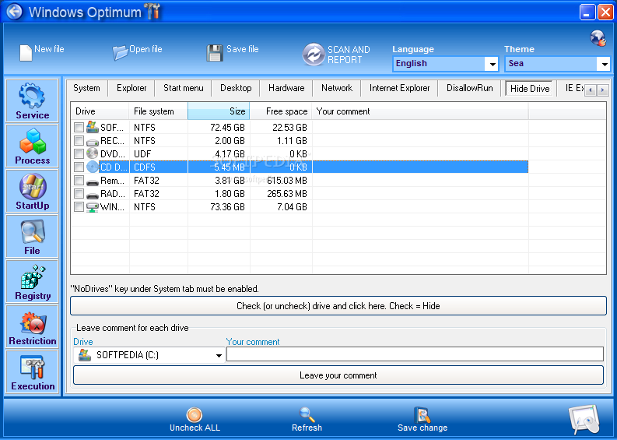Screen dimensions: 617x440
Task: Select the Hide Drive tab
Action: [x=530, y=88]
